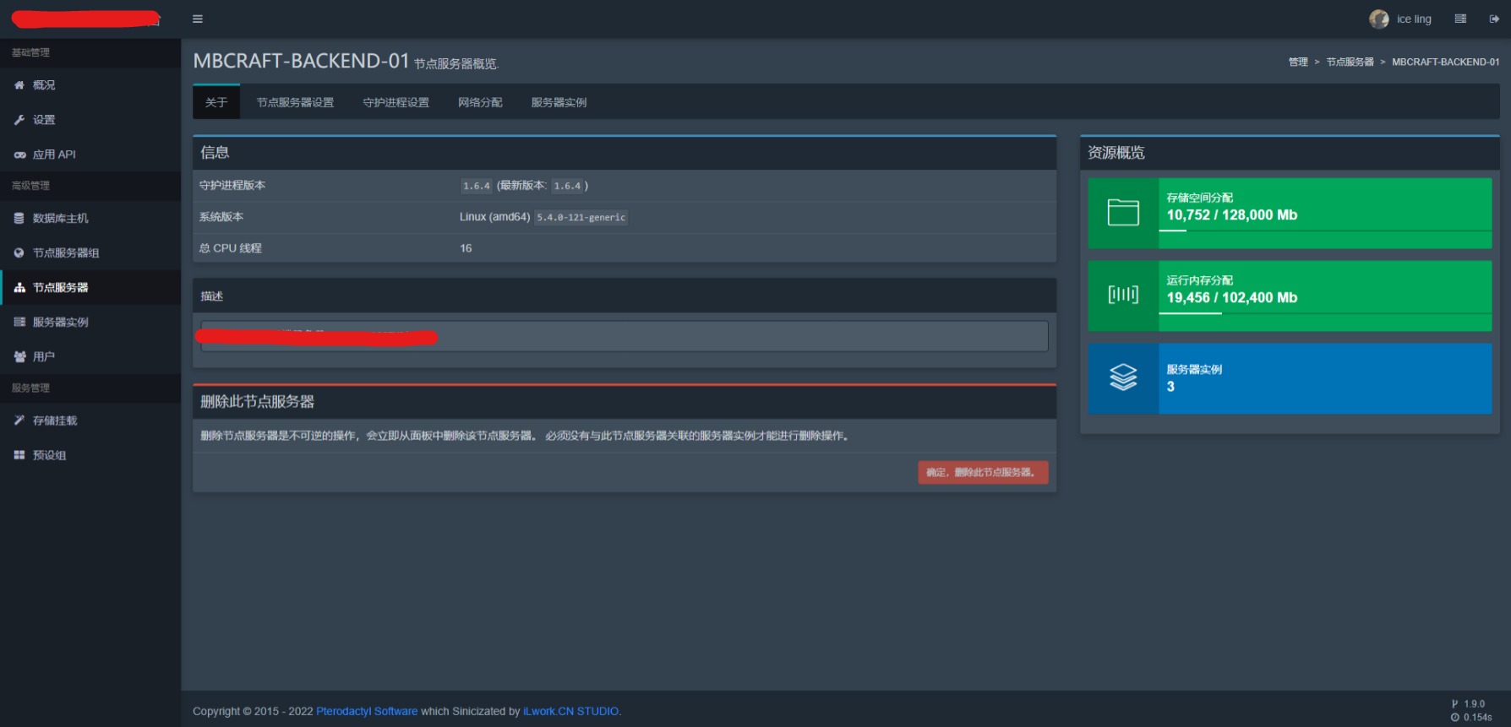The image size is (1511, 727).
Task: Click the iLwork.CN STUDIO footer link
Action: coord(570,711)
